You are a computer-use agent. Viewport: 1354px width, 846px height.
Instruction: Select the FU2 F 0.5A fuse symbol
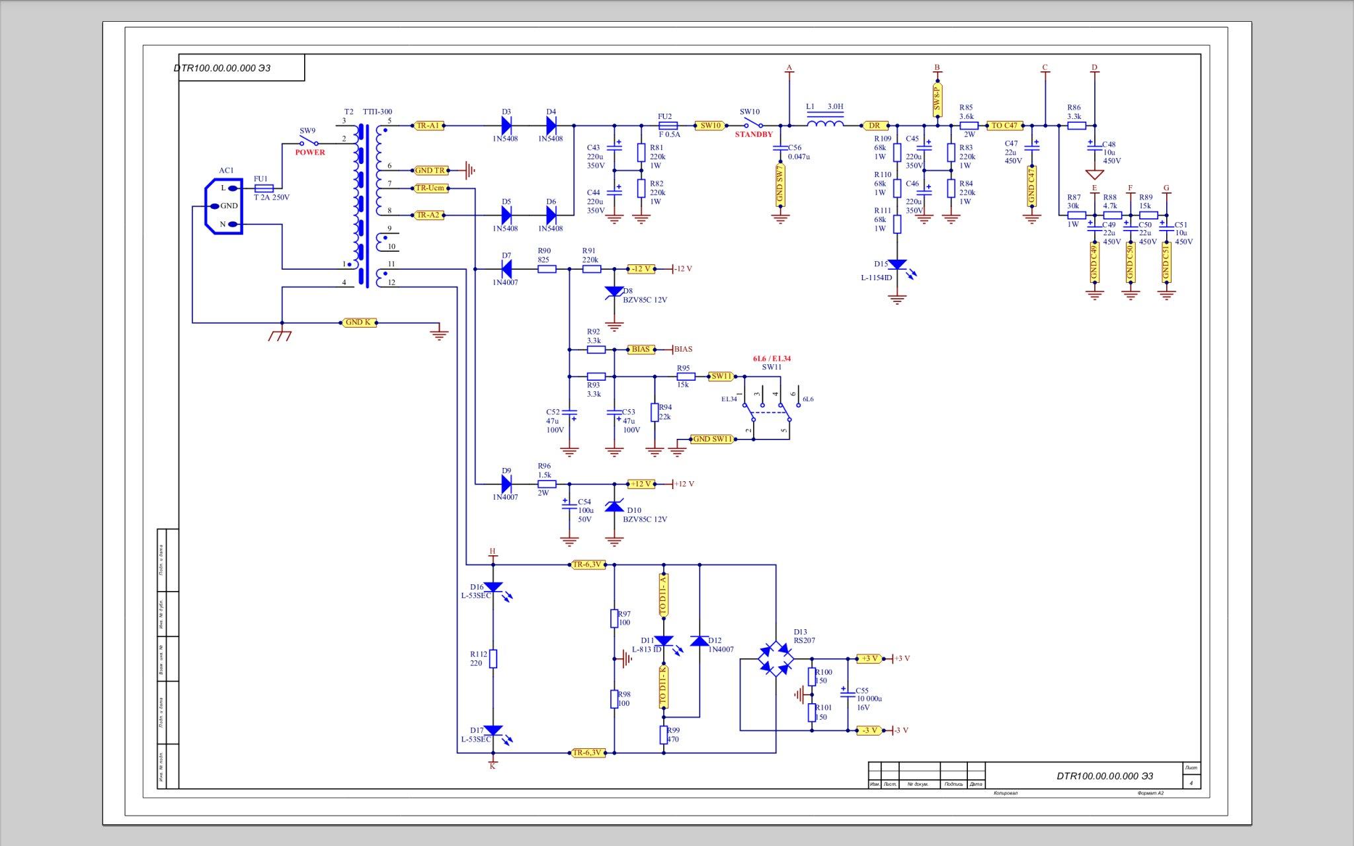[x=668, y=125]
